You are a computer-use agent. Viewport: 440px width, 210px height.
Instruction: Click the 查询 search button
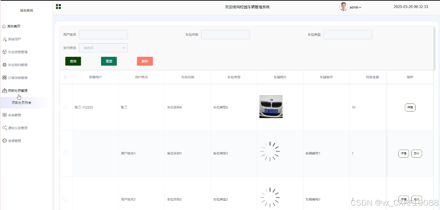point(73,61)
